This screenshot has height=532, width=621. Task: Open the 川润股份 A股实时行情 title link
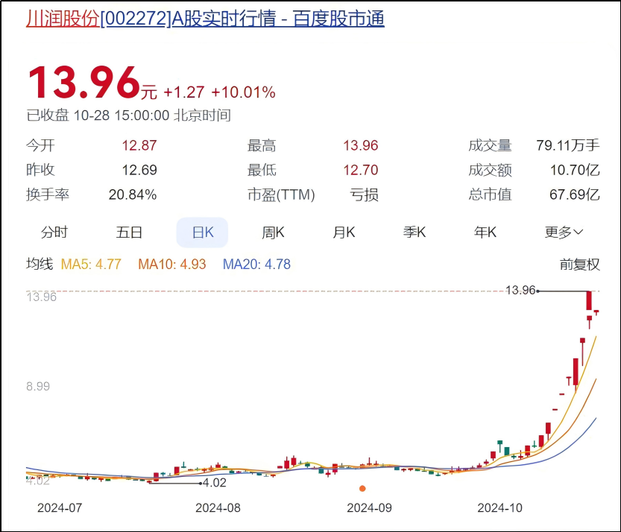[x=205, y=19]
